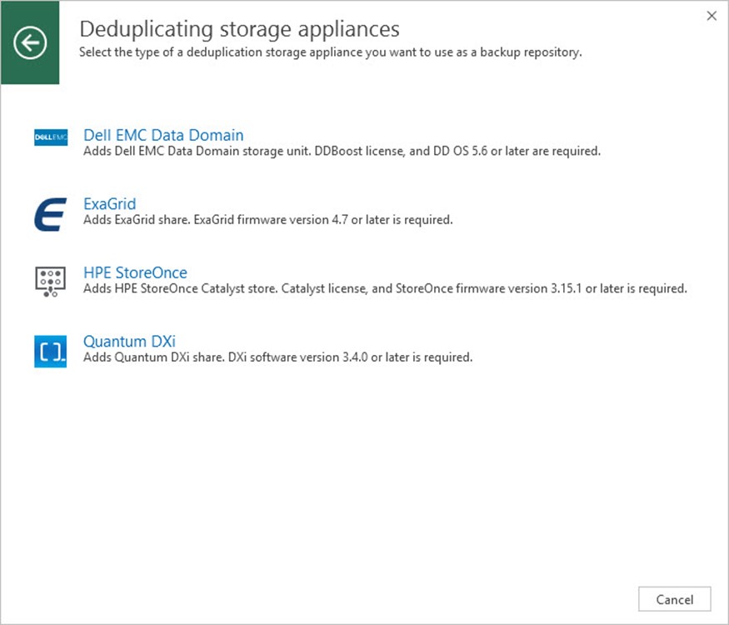Click the HPE StoreOnce appliance icon

pos(50,282)
